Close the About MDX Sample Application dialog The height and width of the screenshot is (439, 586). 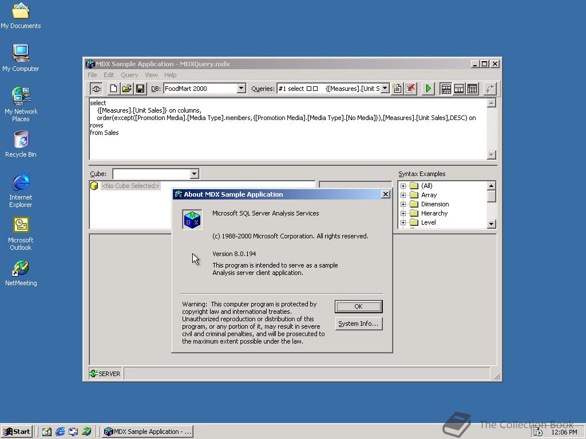385,194
